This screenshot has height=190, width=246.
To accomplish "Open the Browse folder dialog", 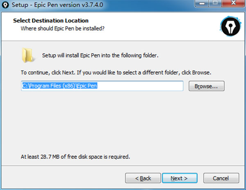I will 207,86.
